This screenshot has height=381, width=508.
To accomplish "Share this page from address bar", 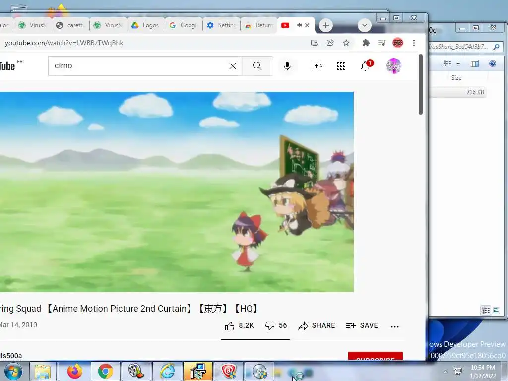I will [x=330, y=43].
